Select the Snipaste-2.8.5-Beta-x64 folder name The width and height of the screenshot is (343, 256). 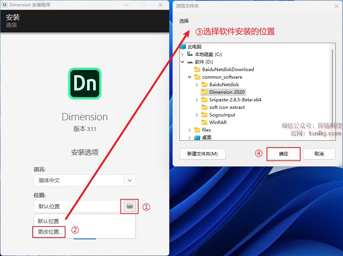coord(235,100)
